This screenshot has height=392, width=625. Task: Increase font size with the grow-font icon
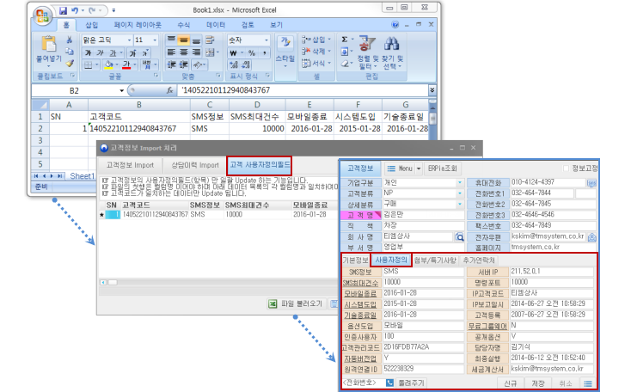click(x=132, y=52)
